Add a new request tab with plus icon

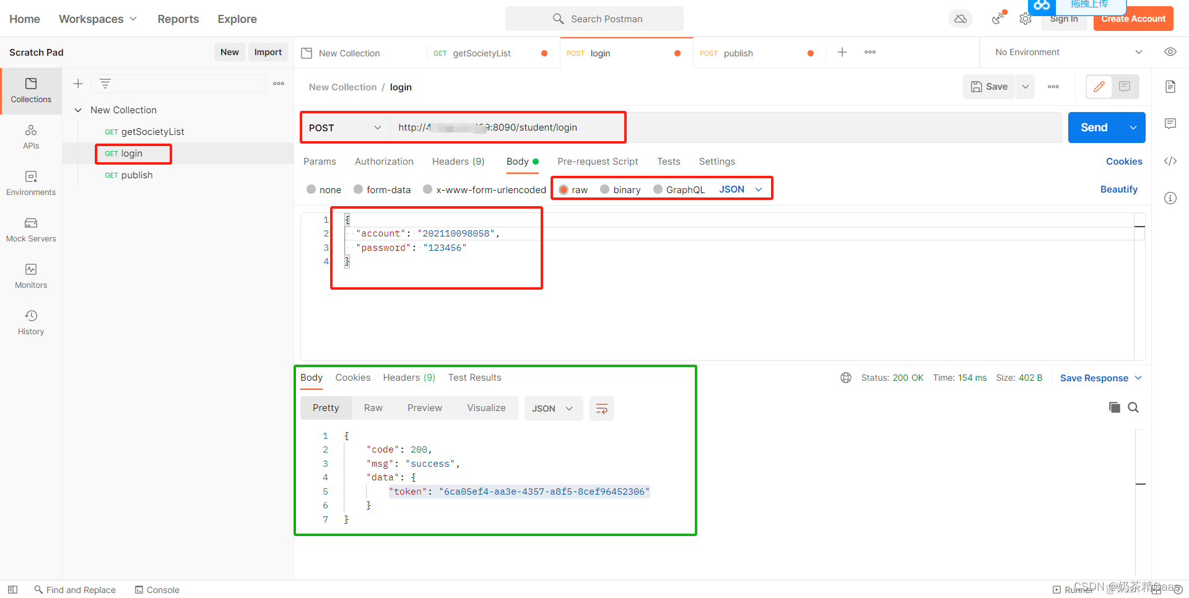pyautogui.click(x=842, y=53)
